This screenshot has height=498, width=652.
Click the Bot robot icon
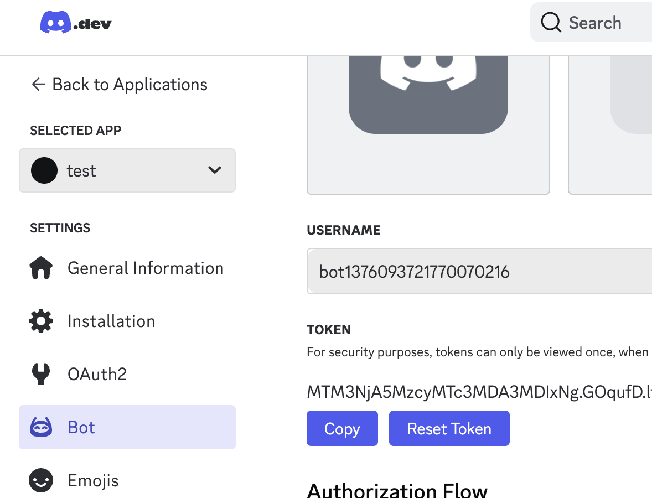(x=41, y=428)
